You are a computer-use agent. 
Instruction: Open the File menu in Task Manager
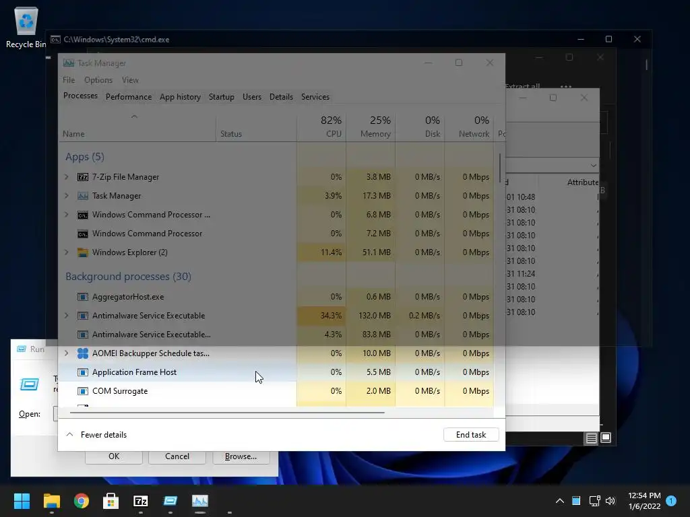(69, 80)
